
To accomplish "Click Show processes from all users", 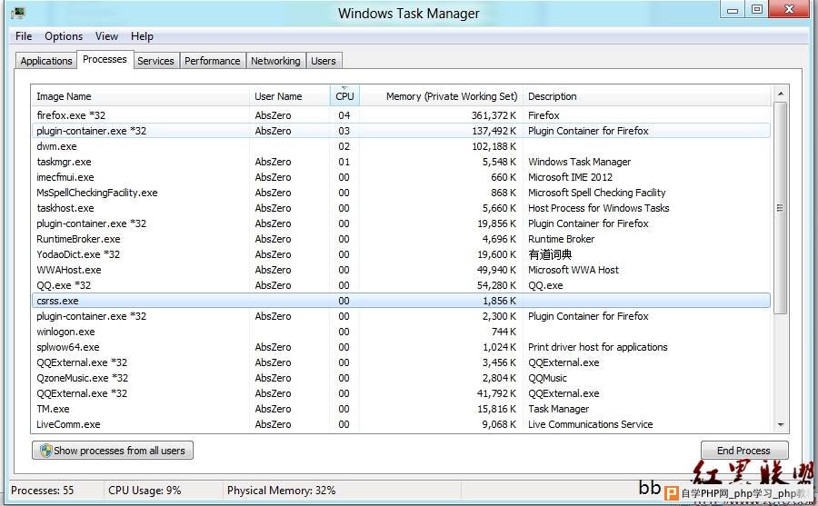I will click(113, 451).
